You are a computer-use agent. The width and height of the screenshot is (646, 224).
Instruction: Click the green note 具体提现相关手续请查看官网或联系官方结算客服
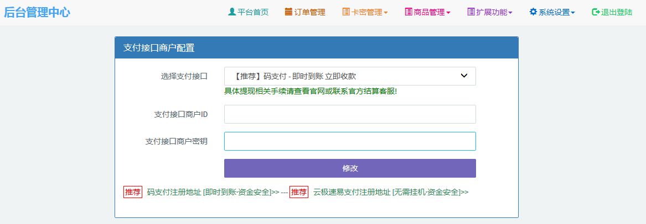pyautogui.click(x=310, y=91)
